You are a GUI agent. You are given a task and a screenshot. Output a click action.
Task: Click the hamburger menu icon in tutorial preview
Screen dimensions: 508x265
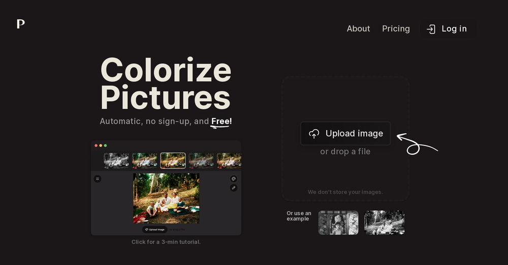point(98,179)
